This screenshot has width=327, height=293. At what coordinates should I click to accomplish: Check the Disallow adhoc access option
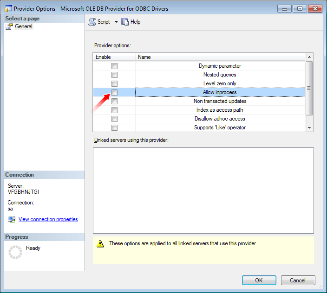[x=114, y=119]
